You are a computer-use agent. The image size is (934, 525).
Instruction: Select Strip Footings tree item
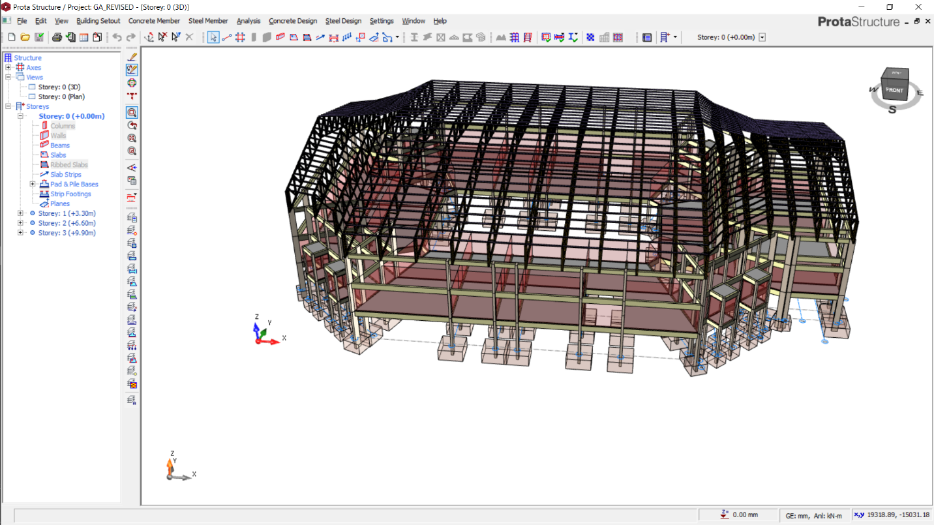coord(70,194)
